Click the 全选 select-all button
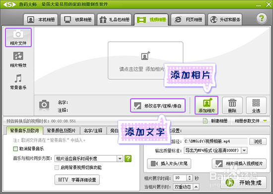This screenshot has width=273, height=194. coord(256,106)
